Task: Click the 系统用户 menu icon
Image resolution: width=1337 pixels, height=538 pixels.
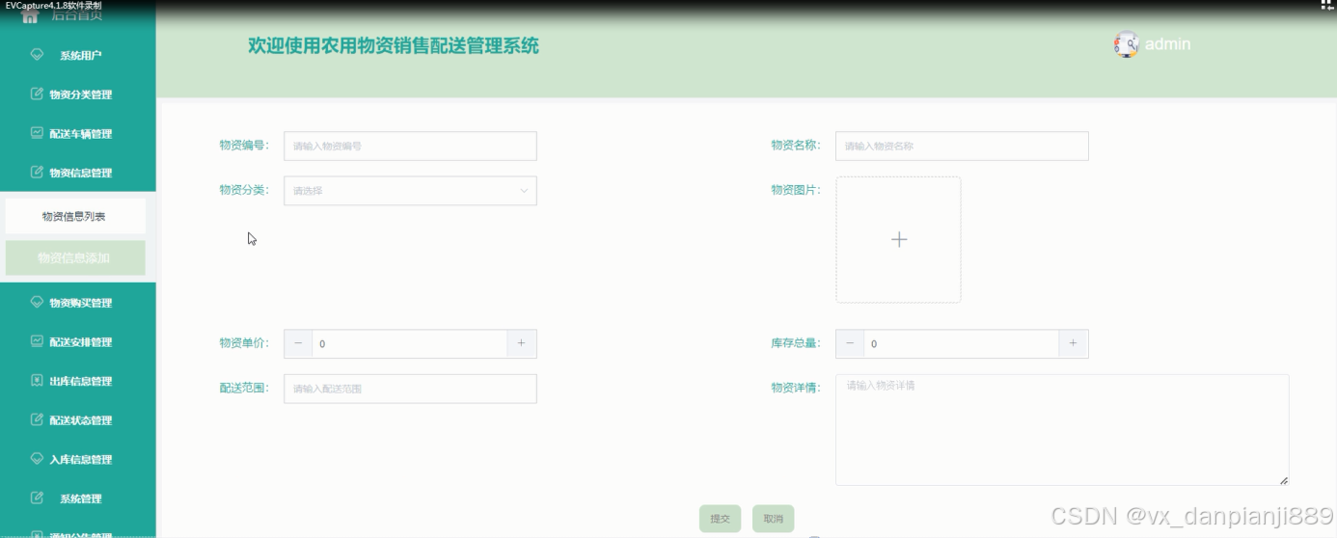Action: coord(38,55)
